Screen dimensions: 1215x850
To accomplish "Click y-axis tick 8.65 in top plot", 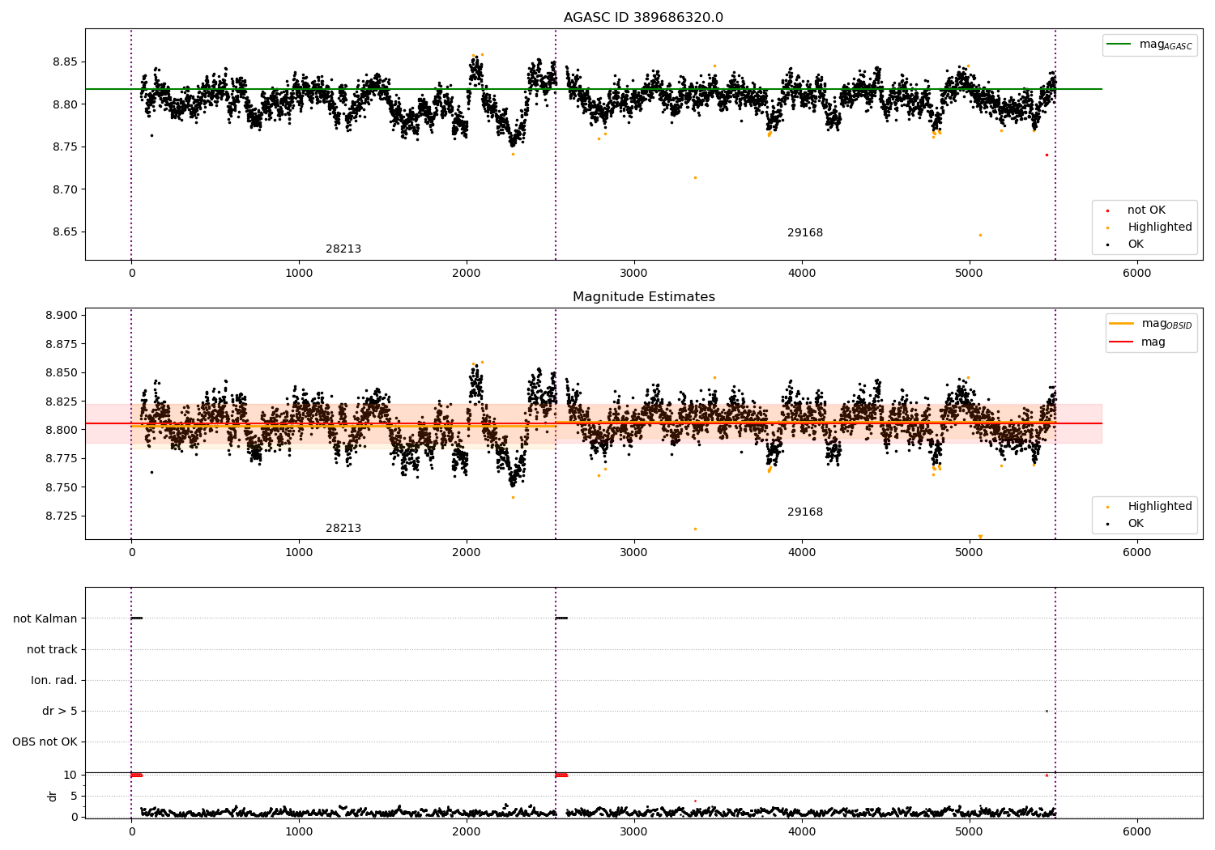I will point(65,232).
